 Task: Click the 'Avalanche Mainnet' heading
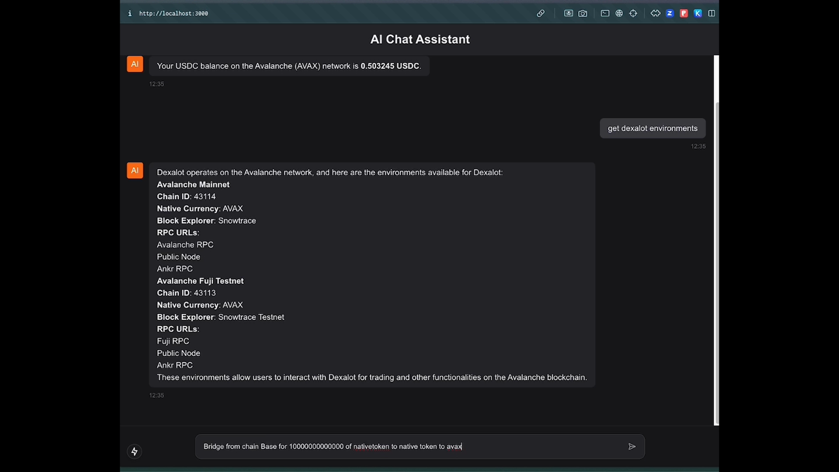point(193,184)
